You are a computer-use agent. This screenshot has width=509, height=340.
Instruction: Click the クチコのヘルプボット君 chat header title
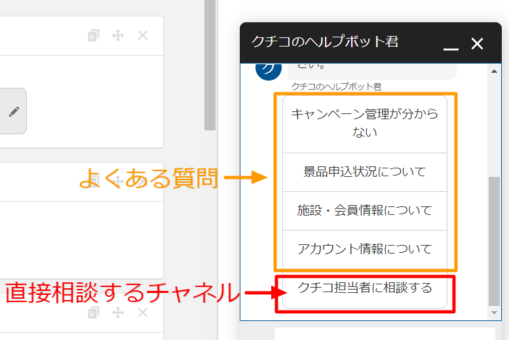[x=325, y=42]
